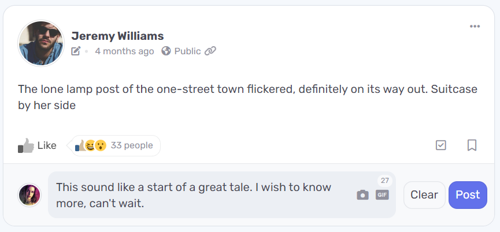Click the 4 months ago timestamp
The width and height of the screenshot is (500, 232).
click(124, 51)
